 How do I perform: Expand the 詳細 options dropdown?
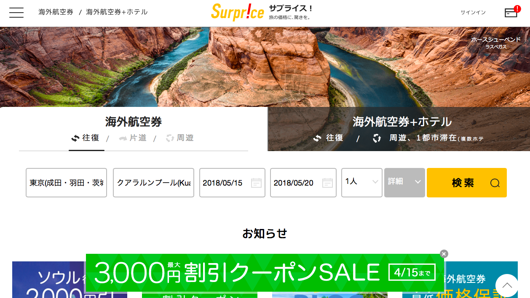click(404, 183)
